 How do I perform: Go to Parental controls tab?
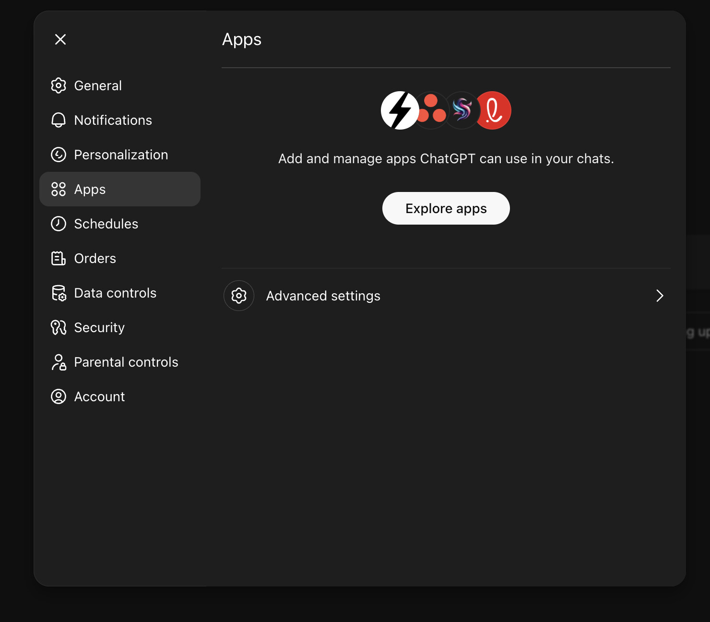120,362
